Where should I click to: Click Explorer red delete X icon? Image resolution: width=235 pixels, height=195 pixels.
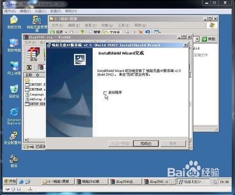click(x=141, y=32)
